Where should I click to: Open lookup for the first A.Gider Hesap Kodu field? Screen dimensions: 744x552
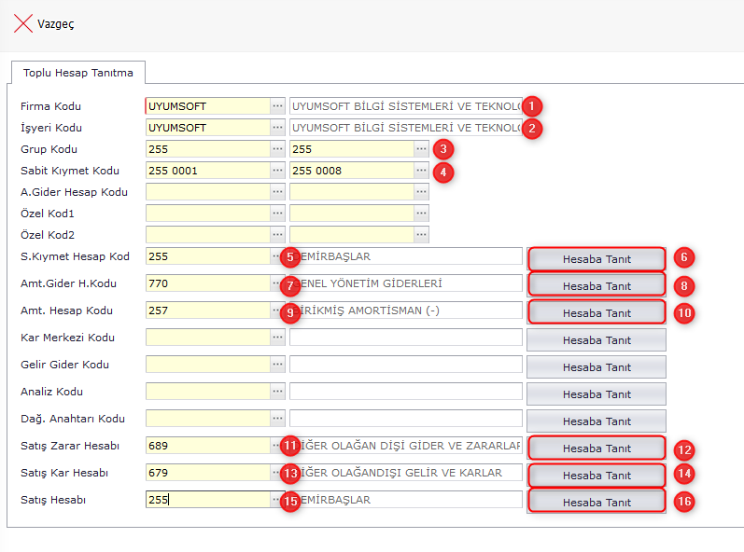pos(277,192)
